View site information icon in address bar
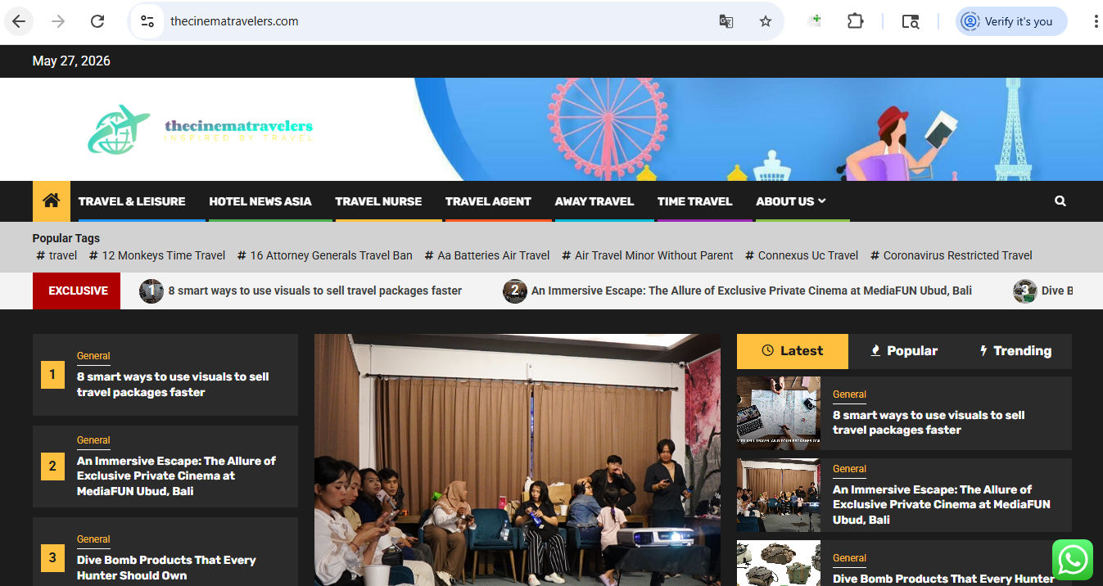The width and height of the screenshot is (1103, 586). click(147, 21)
